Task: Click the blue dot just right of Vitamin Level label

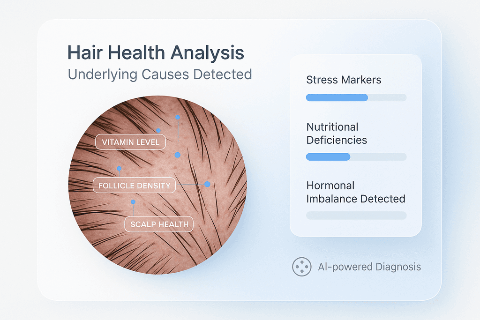Action: [x=178, y=155]
